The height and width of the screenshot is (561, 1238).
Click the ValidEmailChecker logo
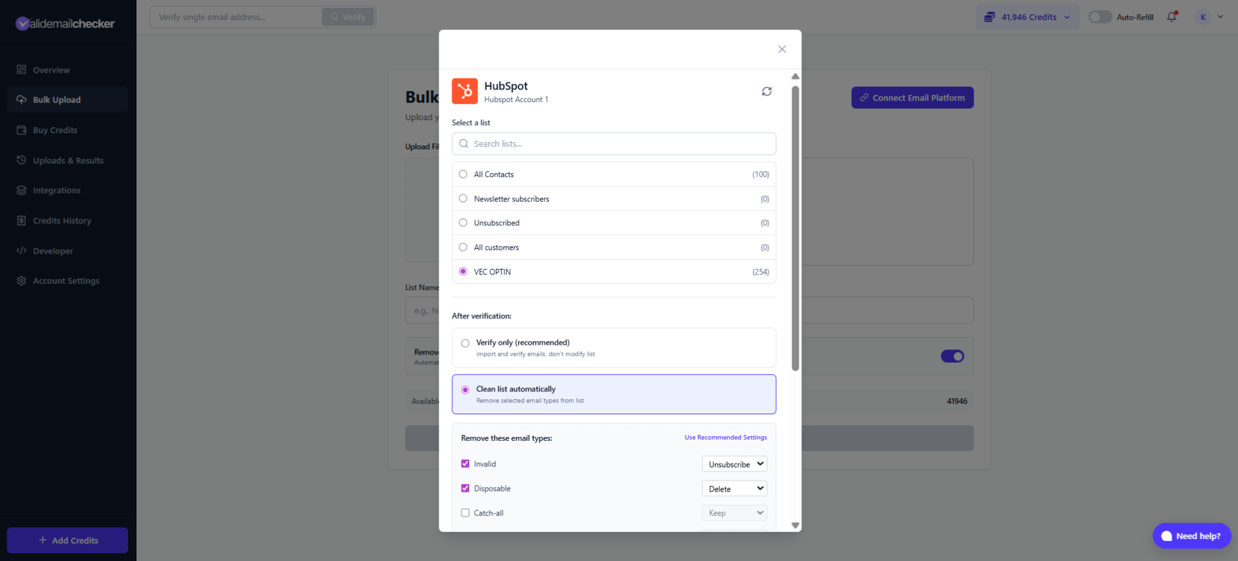click(x=65, y=23)
